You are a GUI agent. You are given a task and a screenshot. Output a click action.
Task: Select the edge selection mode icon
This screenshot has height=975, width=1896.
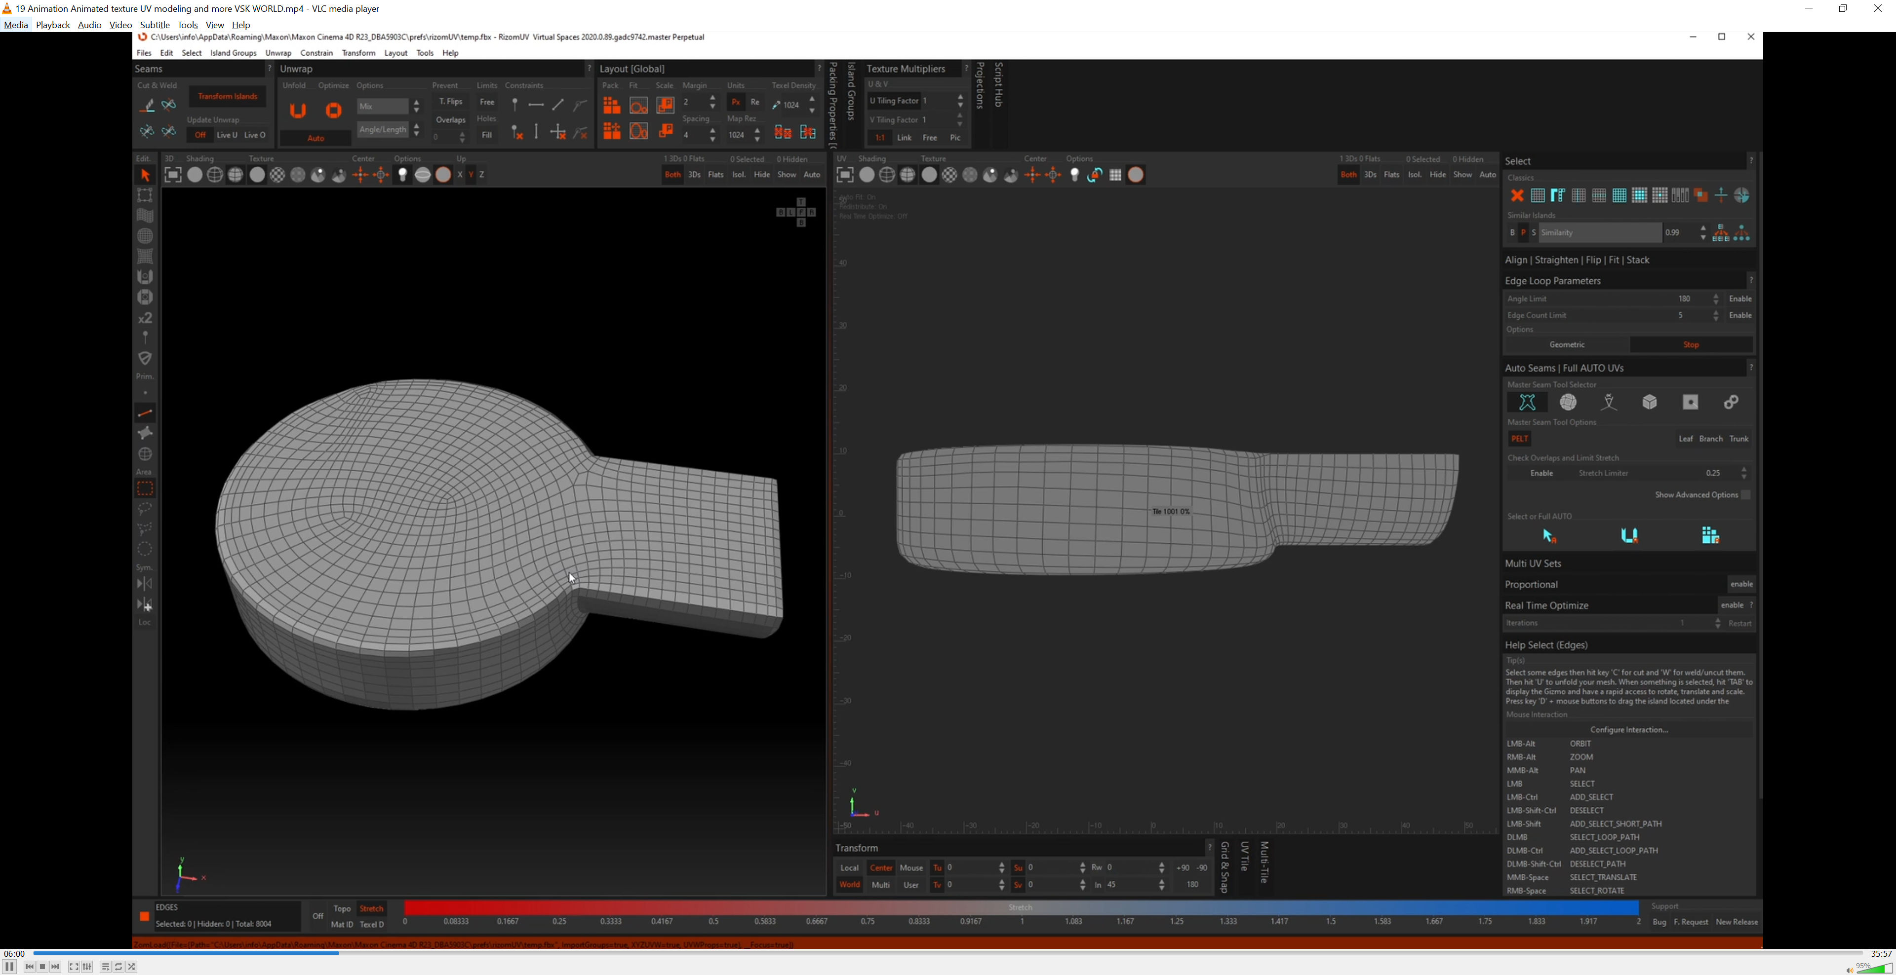[145, 412]
